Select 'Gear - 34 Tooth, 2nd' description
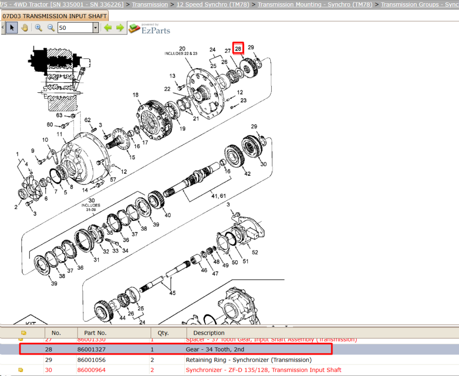 pos(215,349)
